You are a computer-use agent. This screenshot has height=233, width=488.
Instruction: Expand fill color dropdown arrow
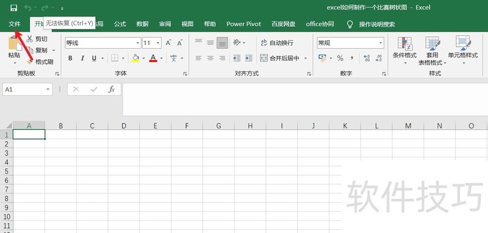coord(143,58)
